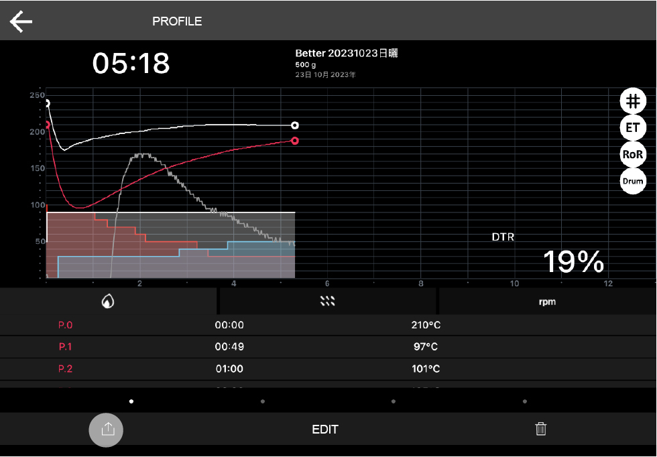Viewport: 657px width, 457px height.
Task: Go to the second page dot
Action: (262, 401)
